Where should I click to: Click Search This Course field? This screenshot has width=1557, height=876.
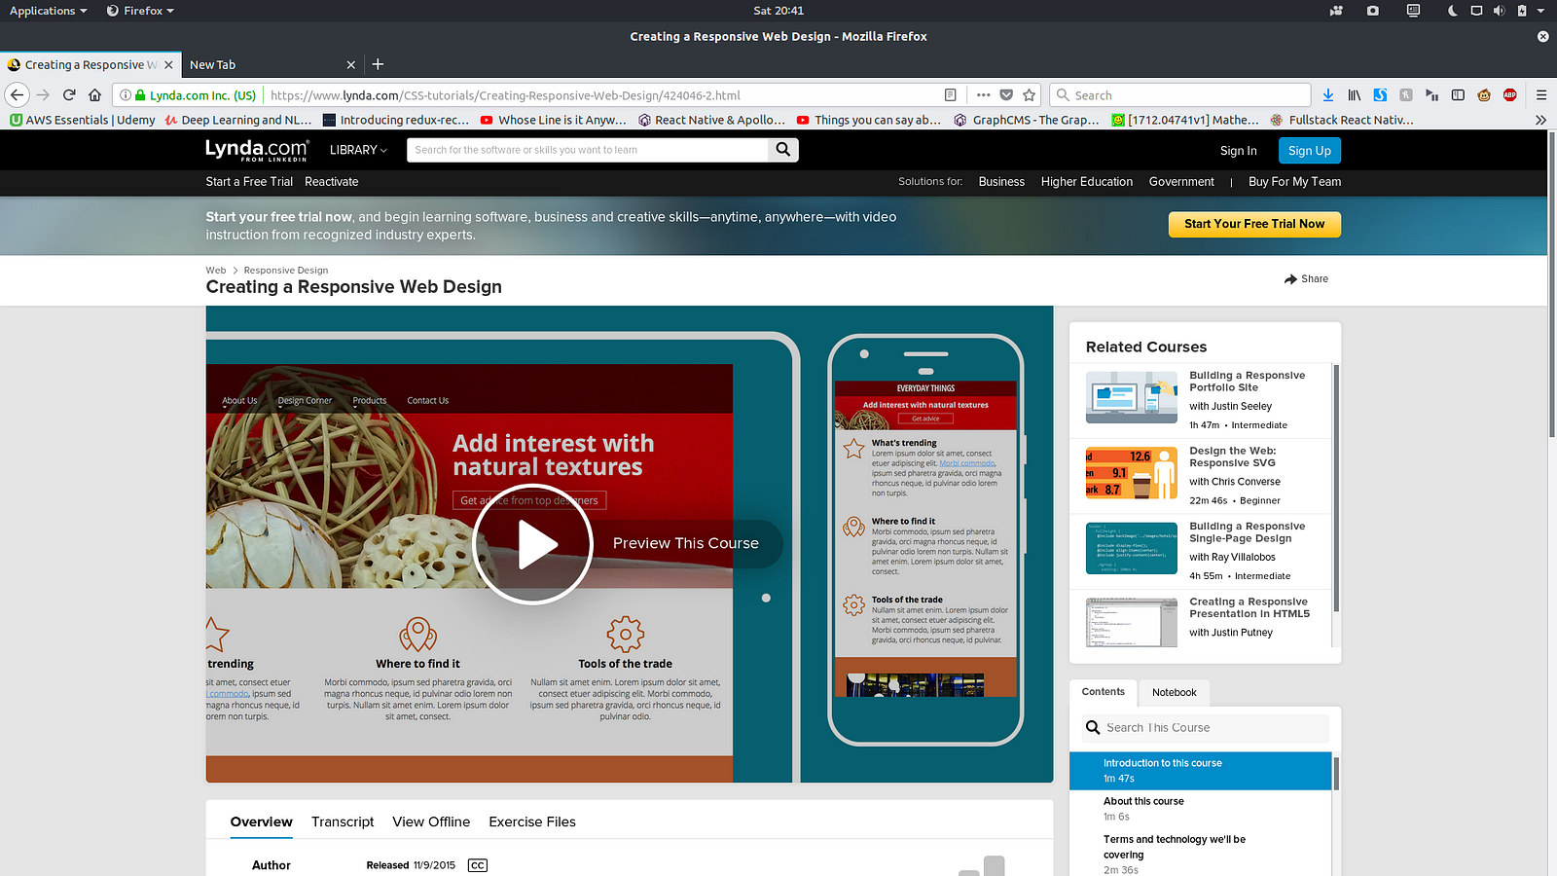click(1207, 728)
